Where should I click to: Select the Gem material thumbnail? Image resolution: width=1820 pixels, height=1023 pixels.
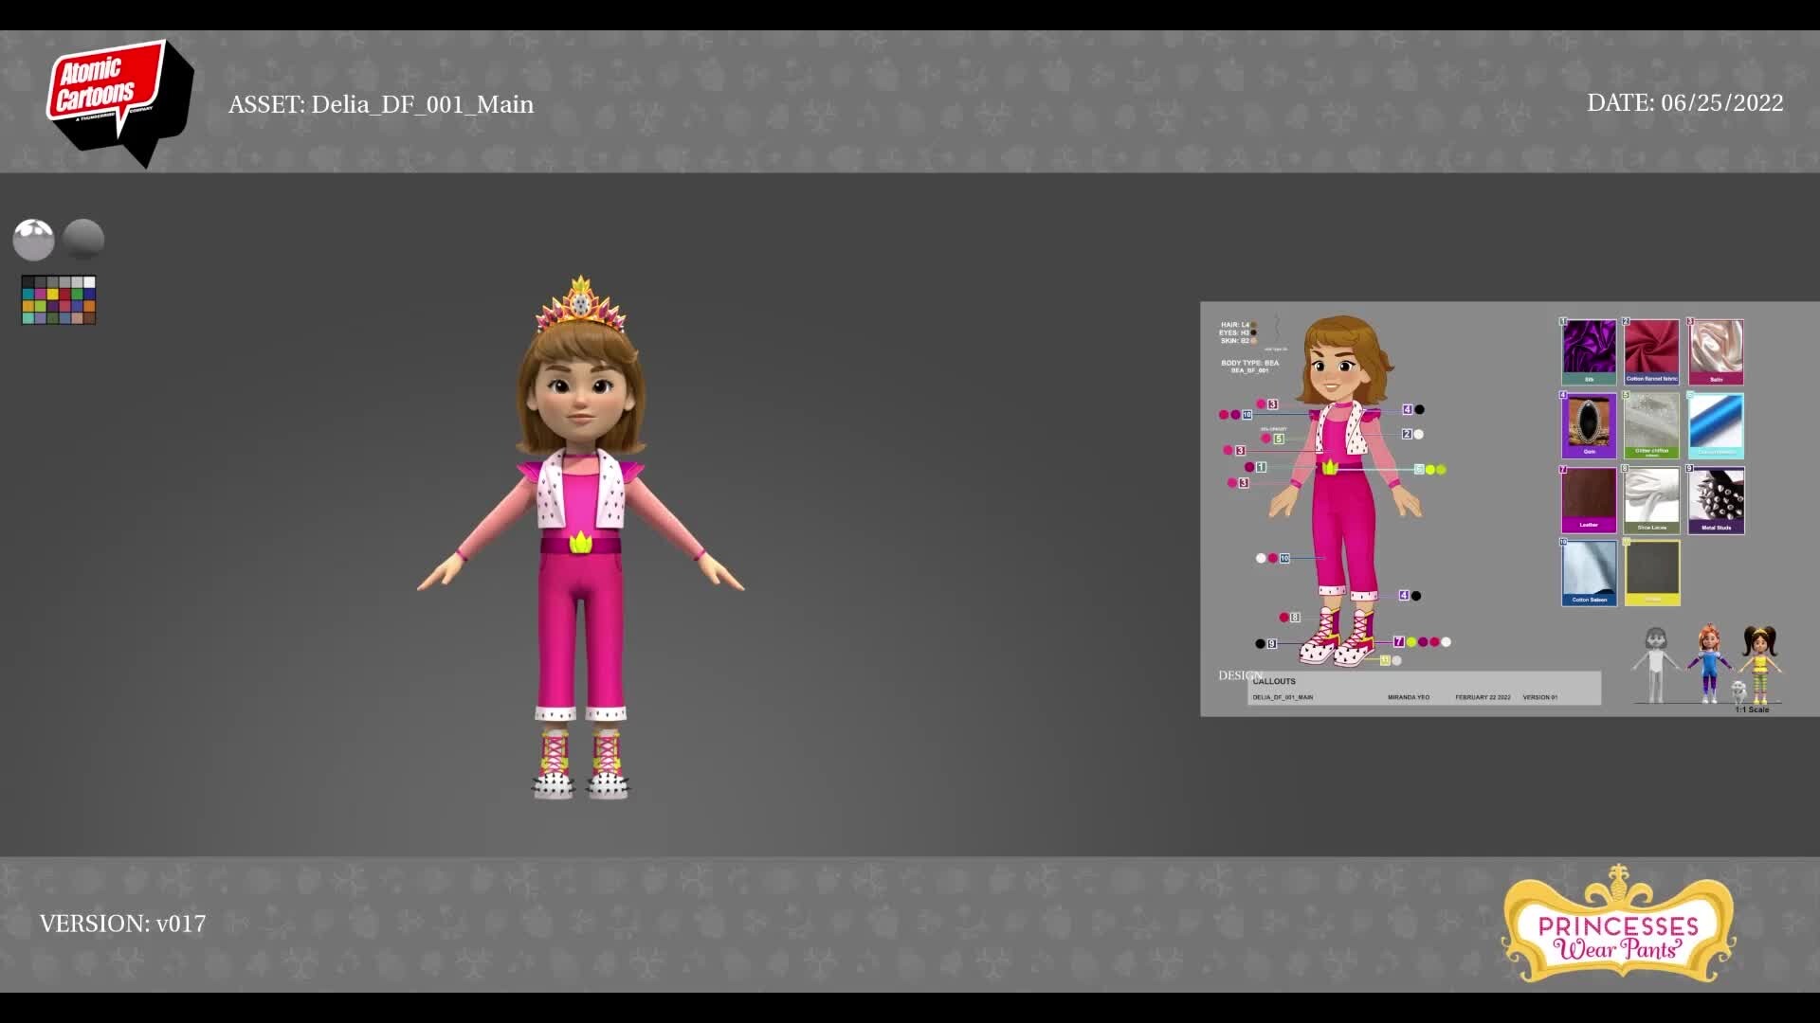[1589, 423]
